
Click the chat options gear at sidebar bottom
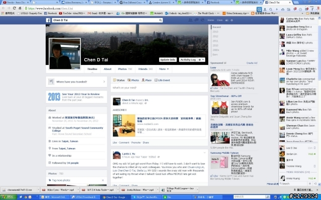[x=310, y=183]
